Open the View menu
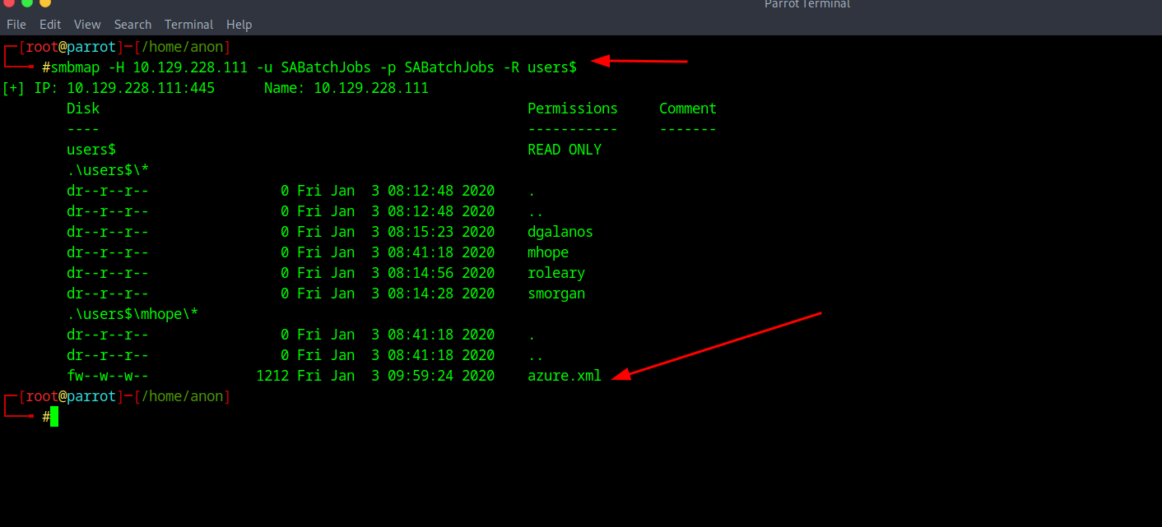The height and width of the screenshot is (527, 1162). coord(87,25)
